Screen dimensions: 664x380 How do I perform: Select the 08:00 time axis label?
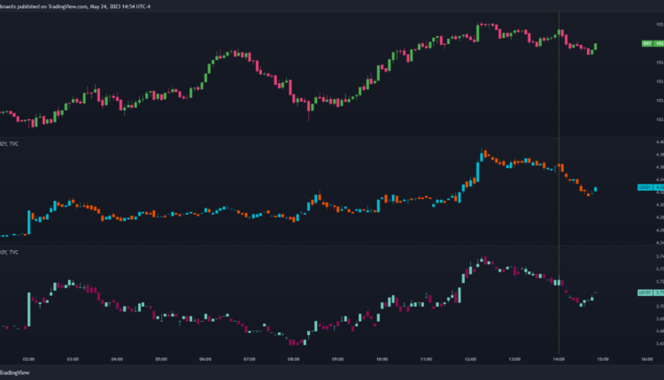click(293, 360)
